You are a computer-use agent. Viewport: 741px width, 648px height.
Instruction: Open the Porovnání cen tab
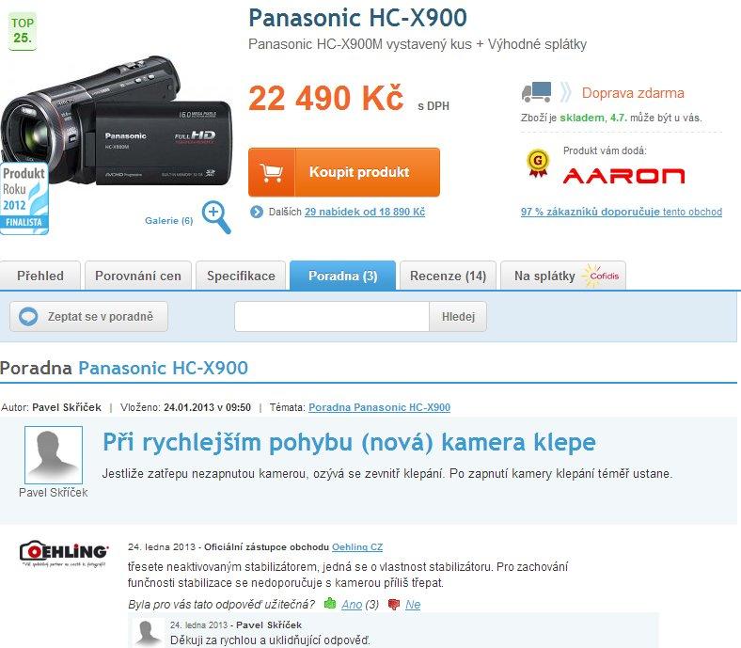pos(138,276)
